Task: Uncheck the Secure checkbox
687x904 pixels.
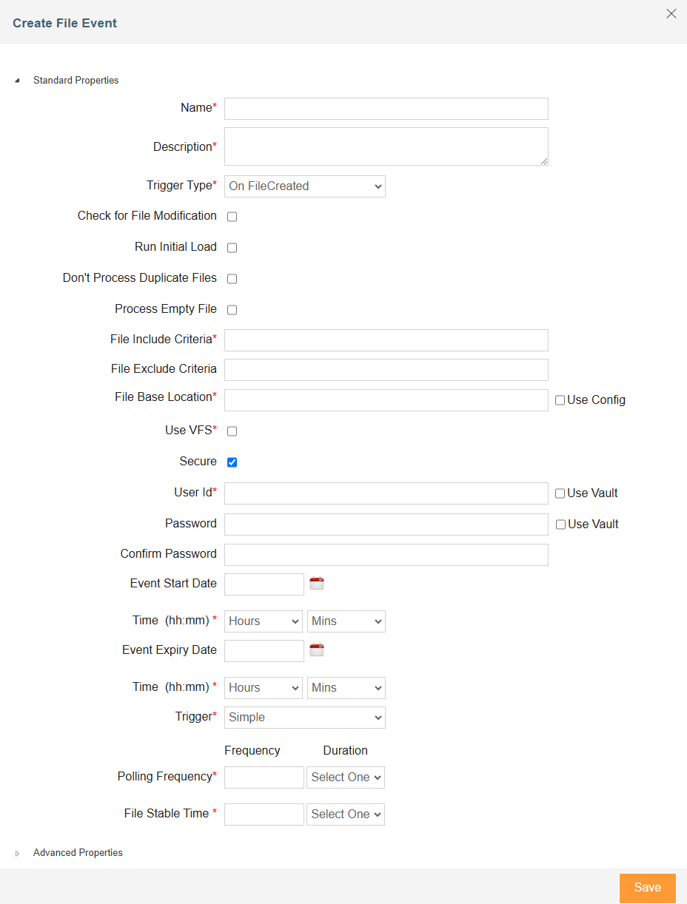Action: (232, 462)
